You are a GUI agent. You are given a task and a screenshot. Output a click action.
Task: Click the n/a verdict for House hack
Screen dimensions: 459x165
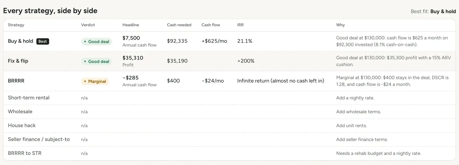tap(84, 125)
